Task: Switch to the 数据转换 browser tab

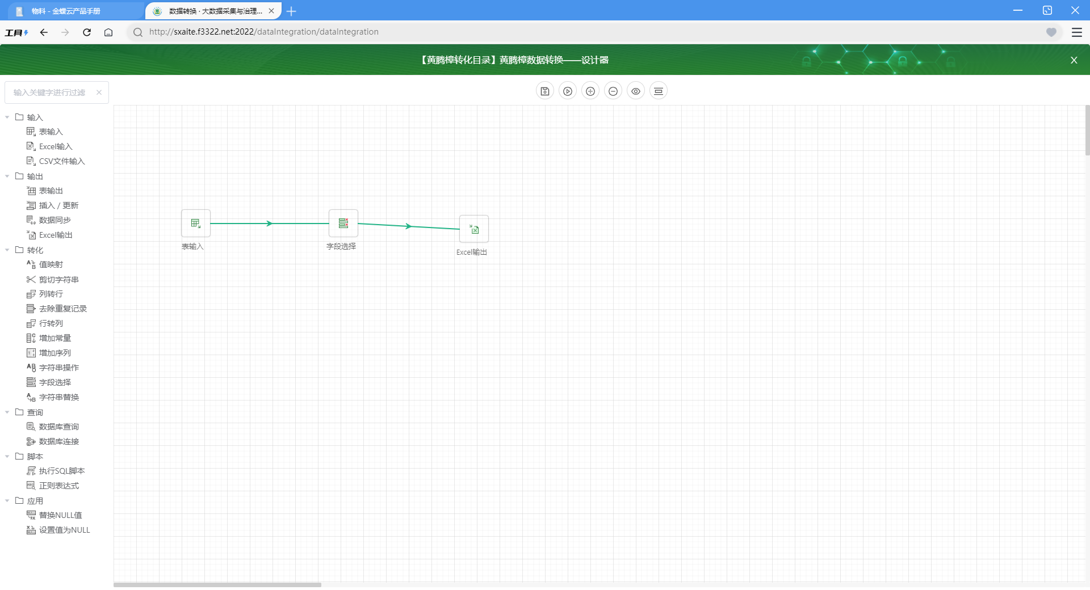Action: pyautogui.click(x=213, y=11)
